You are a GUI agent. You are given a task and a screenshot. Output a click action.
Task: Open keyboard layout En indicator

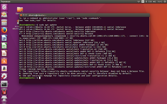click(x=143, y=2)
